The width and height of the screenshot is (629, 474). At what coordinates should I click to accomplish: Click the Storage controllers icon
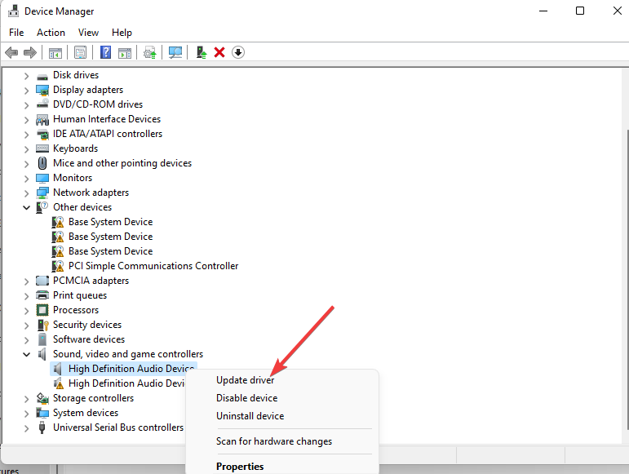pyautogui.click(x=42, y=398)
